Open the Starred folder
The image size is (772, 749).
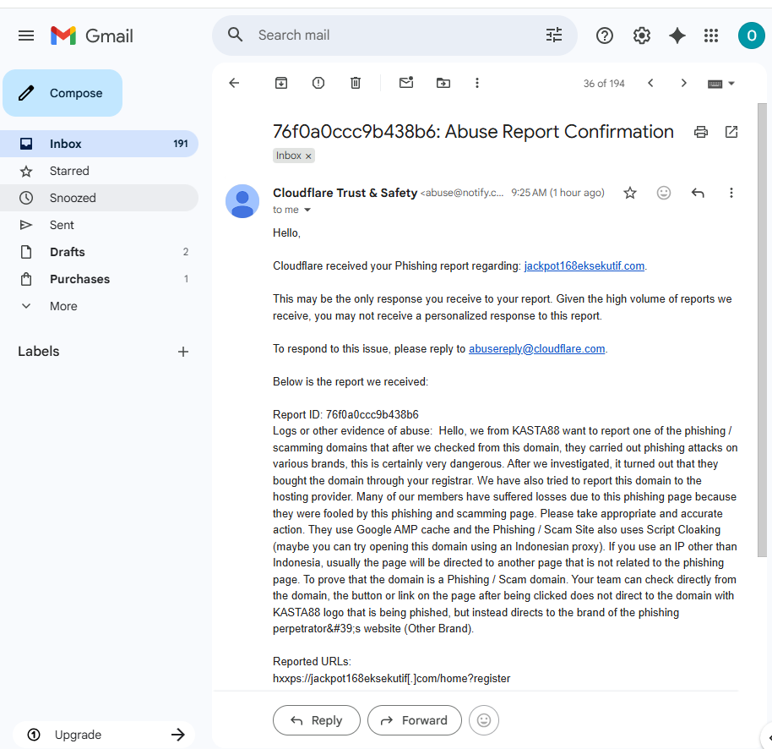(99, 171)
